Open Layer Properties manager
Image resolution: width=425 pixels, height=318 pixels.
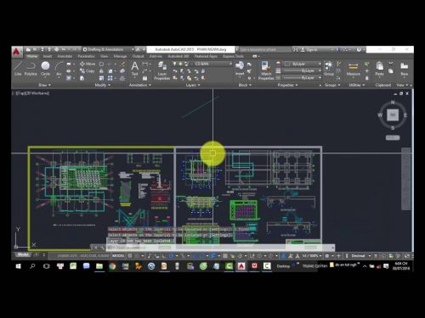tap(162, 70)
